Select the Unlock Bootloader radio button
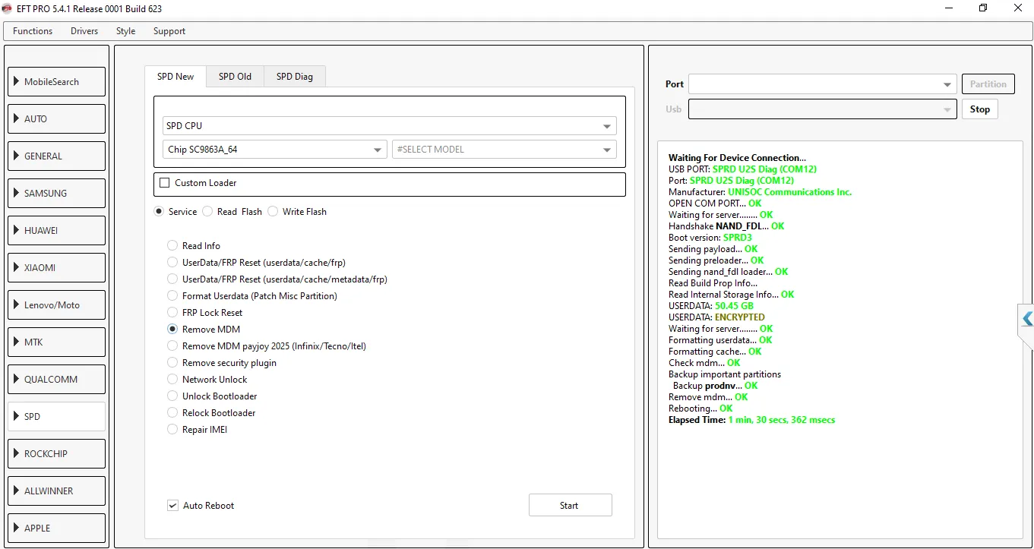This screenshot has width=1034, height=549. coord(172,396)
